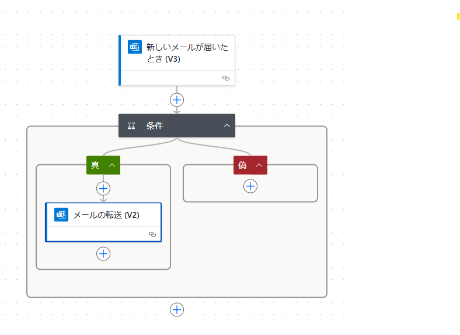The width and height of the screenshot is (460, 335).
Task: Click the 条件 condition icon
Action: click(x=131, y=126)
